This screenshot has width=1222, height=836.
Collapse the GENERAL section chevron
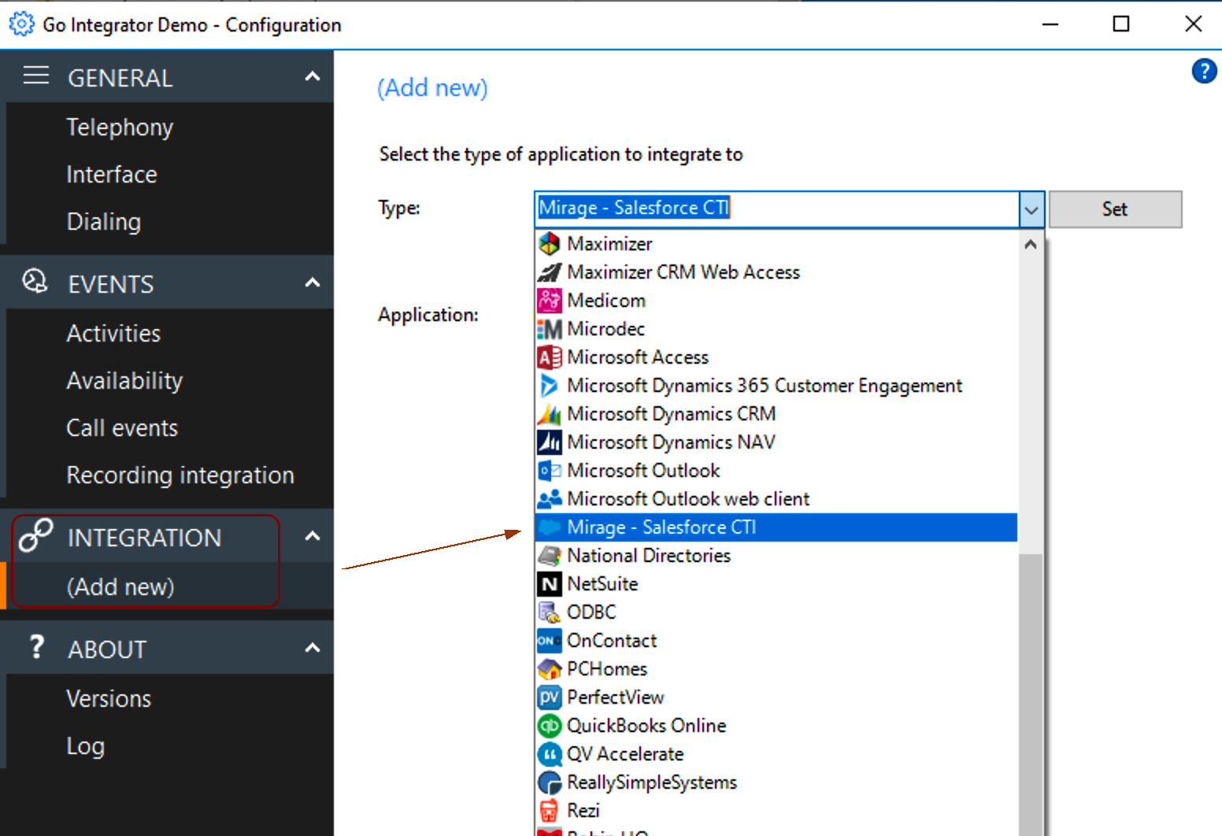pos(313,76)
